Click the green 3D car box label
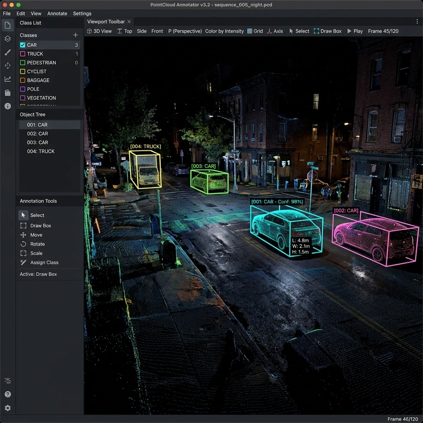Image resolution: width=423 pixels, height=423 pixels. tap(203, 166)
